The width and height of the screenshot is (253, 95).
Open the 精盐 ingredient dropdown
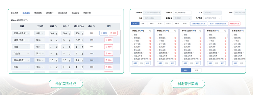pyautogui.click(x=21, y=47)
